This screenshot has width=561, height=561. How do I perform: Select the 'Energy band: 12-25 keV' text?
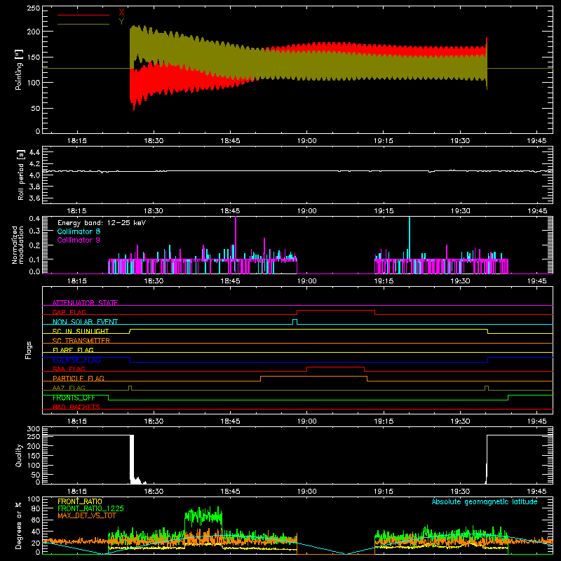(102, 223)
